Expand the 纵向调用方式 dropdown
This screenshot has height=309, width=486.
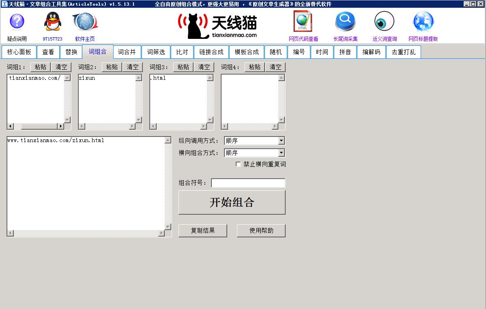[x=281, y=141]
